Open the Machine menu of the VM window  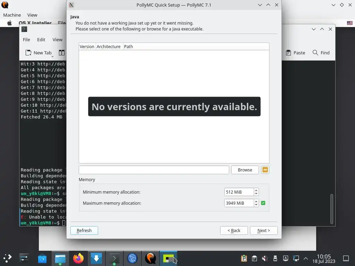[12, 15]
